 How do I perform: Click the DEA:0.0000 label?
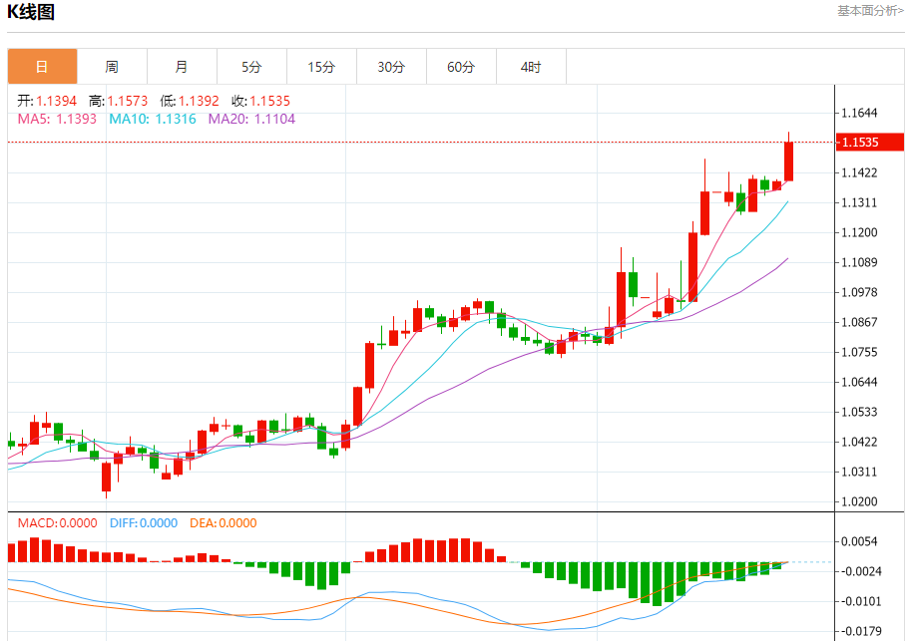click(224, 523)
